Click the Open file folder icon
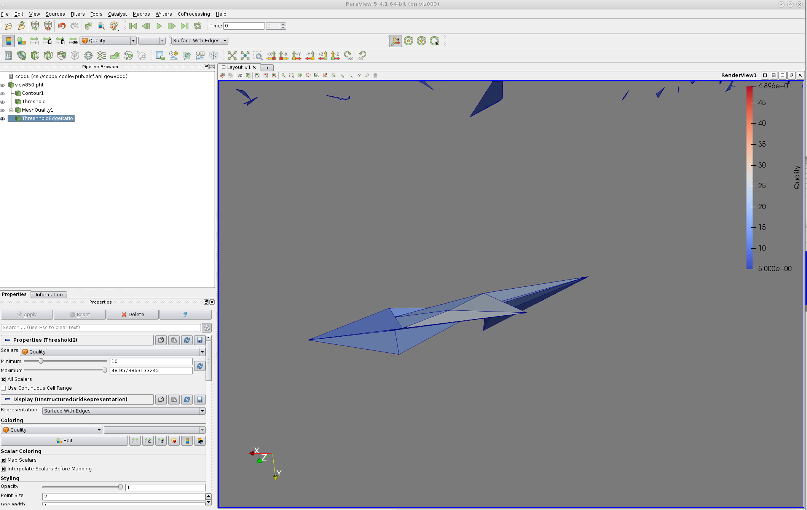The height and width of the screenshot is (510, 807). [x=8, y=26]
